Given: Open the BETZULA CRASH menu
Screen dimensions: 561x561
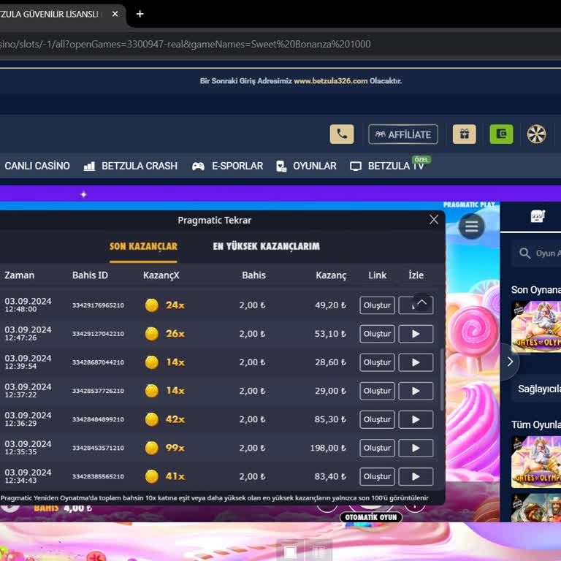Looking at the screenshot, I should [x=131, y=166].
